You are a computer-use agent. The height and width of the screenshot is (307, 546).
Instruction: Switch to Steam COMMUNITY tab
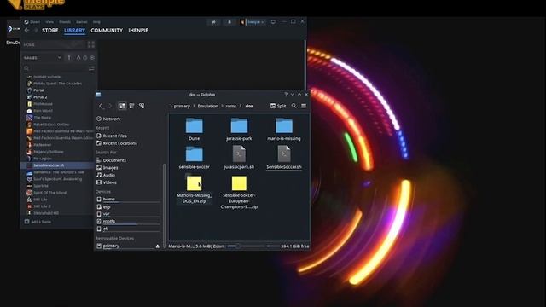point(107,31)
